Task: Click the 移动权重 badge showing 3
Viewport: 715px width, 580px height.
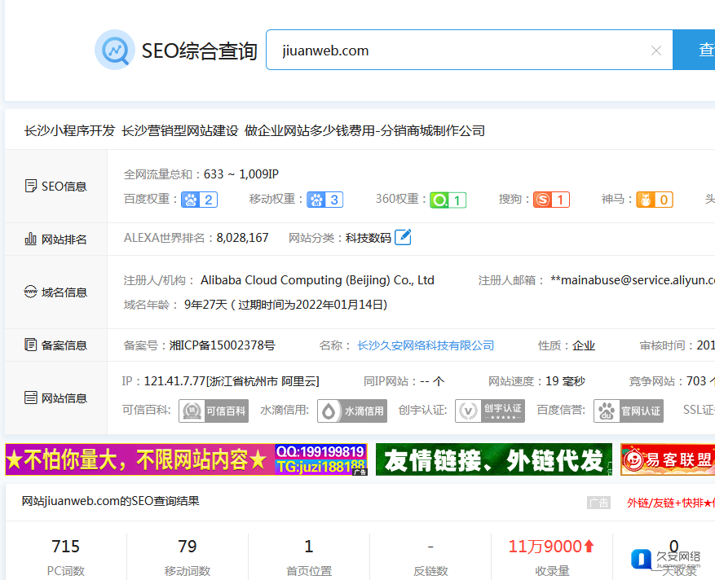Action: (x=324, y=200)
